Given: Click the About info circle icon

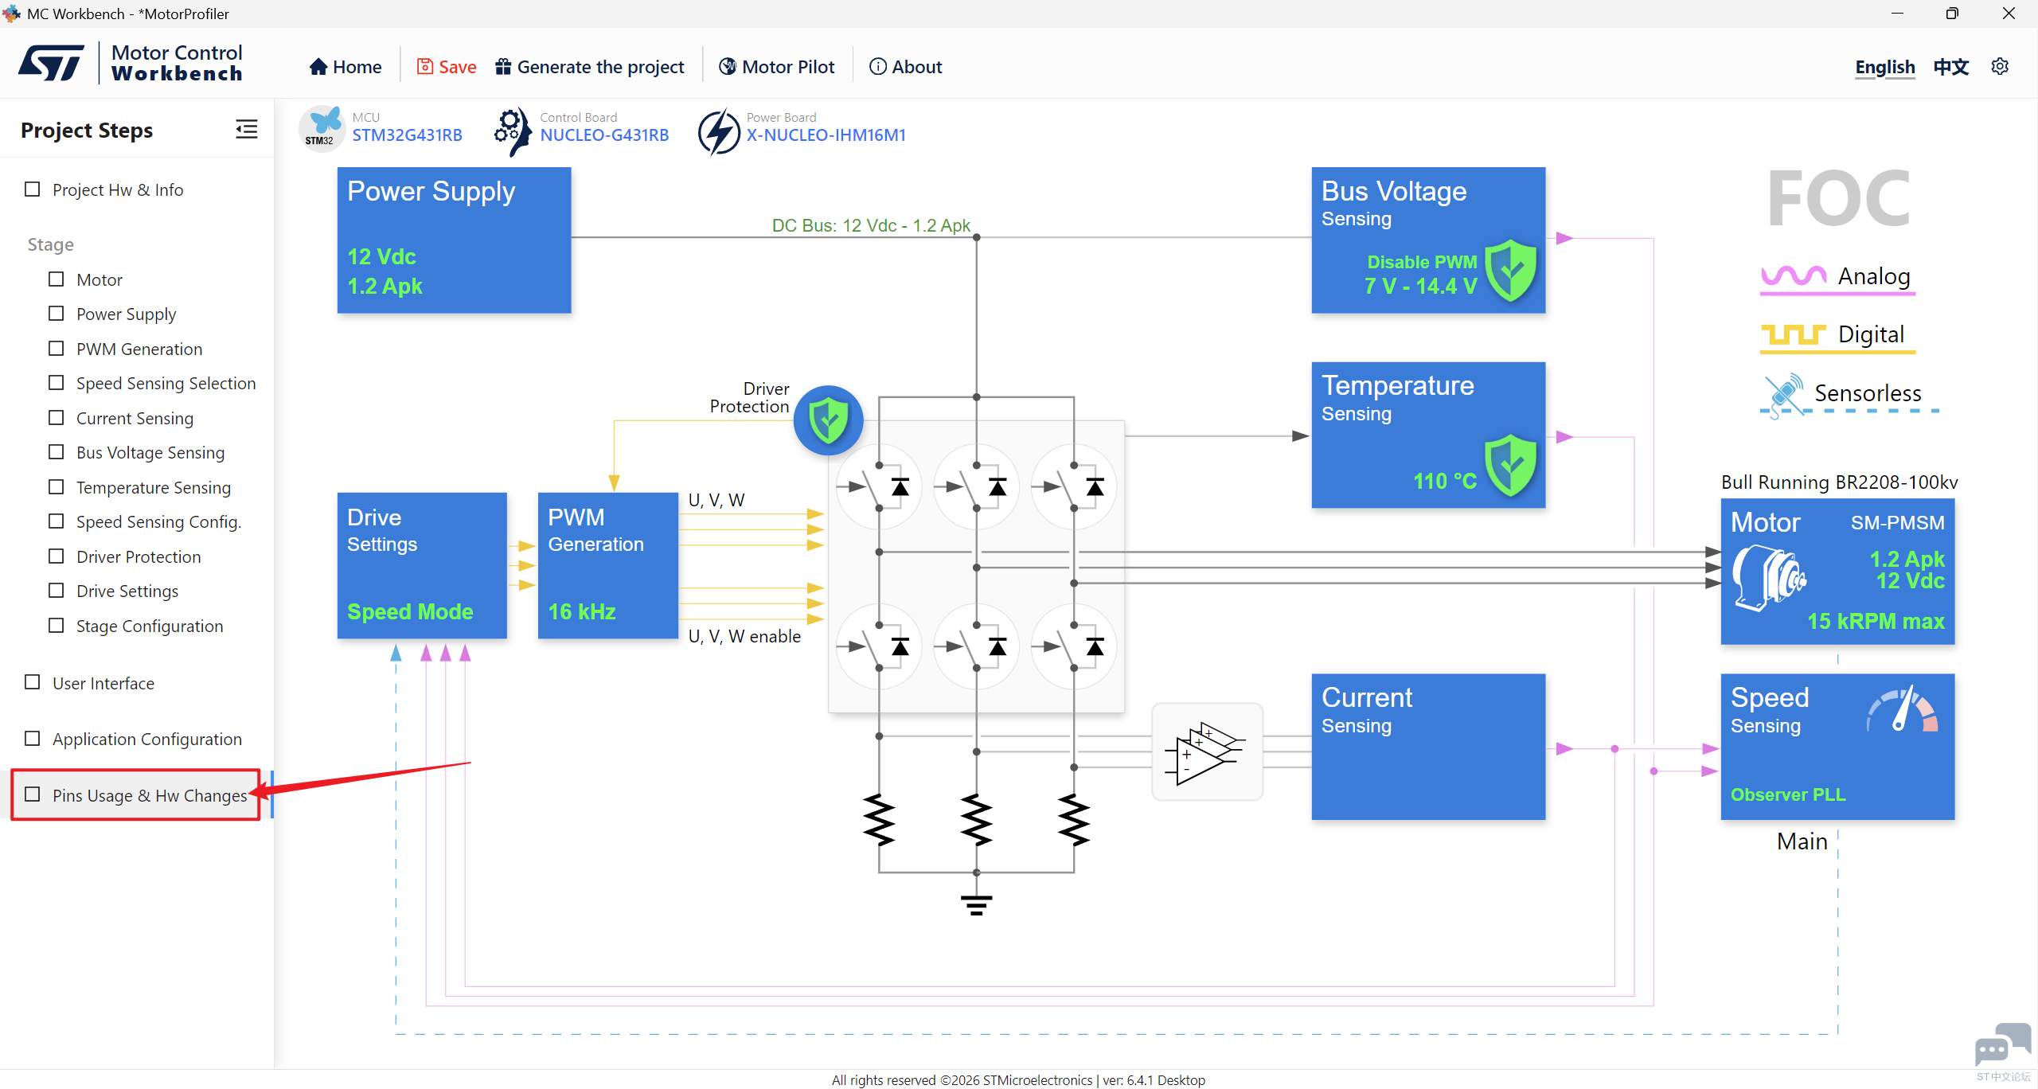Looking at the screenshot, I should coord(877,67).
